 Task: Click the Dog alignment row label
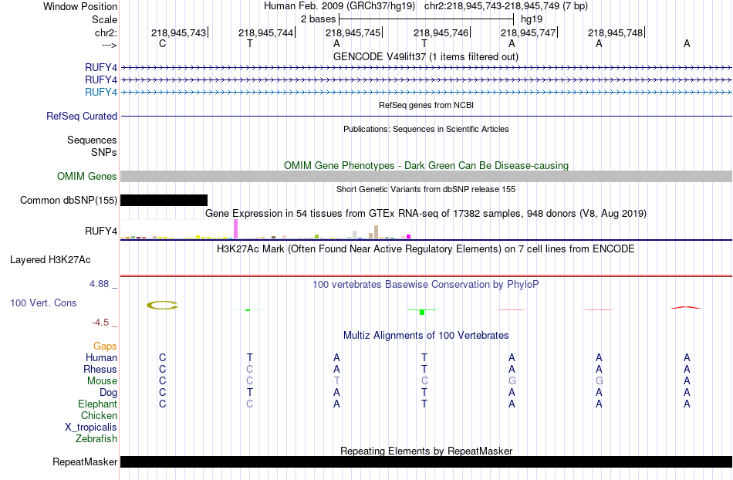108,393
